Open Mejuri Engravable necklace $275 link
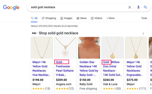This screenshot has width=152, height=94. pos(135,68)
